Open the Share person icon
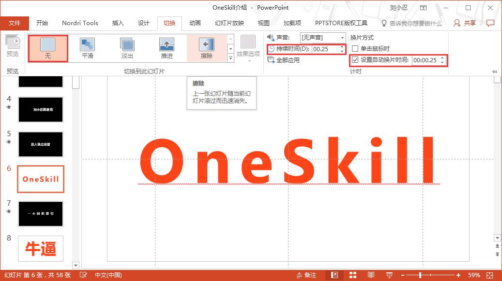Image resolution: width=502 pixels, height=281 pixels. (x=457, y=23)
